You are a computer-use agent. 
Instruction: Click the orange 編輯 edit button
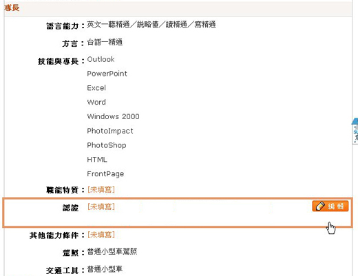330,206
